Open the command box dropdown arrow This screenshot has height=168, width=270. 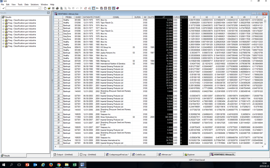pos(39,8)
